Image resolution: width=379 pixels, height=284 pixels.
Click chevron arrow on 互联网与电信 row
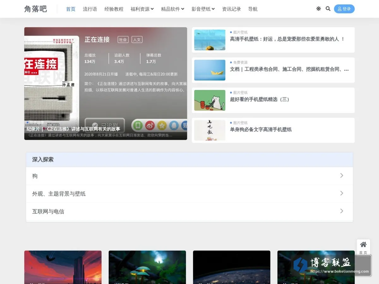click(342, 211)
